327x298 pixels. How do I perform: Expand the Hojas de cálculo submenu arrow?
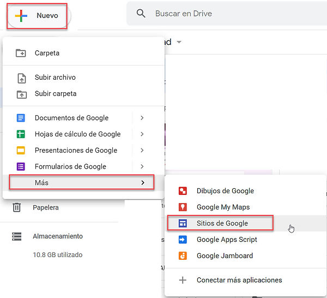[142, 134]
